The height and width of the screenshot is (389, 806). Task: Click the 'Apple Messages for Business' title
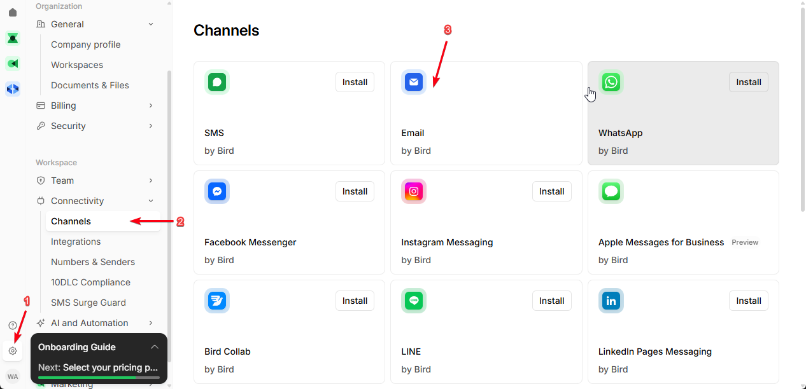tap(661, 242)
